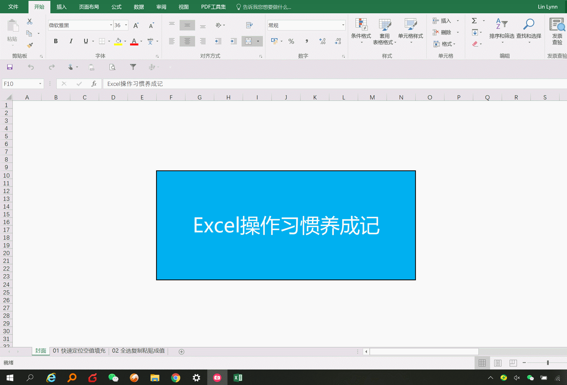
Task: Open the fill color dropdown arrow
Action: (125, 41)
